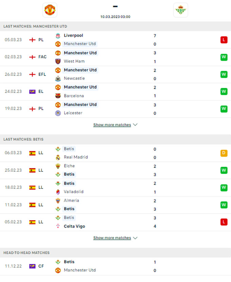The width and height of the screenshot is (231, 282).
Task: Click the Real Betis crest in header
Action: tap(180, 10)
